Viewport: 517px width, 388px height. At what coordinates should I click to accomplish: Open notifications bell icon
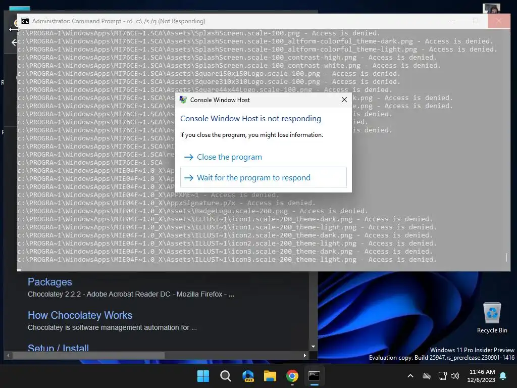pyautogui.click(x=503, y=376)
